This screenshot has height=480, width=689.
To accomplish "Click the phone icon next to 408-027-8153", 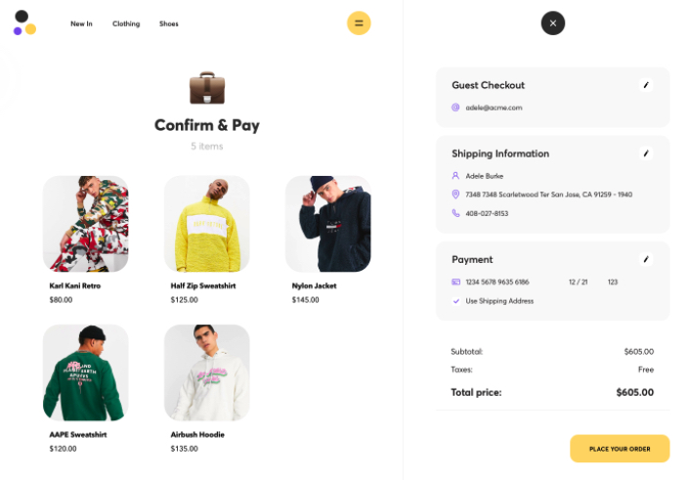I will click(x=455, y=213).
